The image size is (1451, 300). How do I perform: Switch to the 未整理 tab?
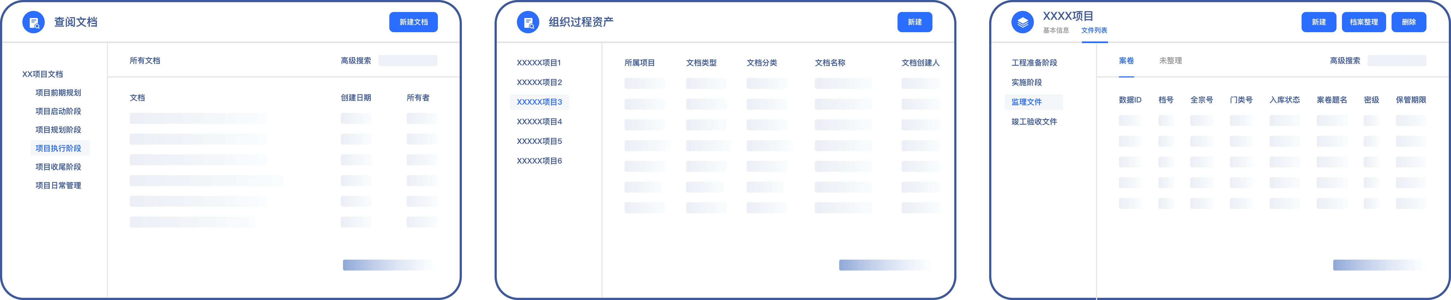1170,61
